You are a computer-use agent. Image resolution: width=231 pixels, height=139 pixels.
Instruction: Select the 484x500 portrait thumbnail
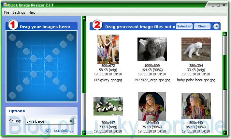tap(152, 106)
